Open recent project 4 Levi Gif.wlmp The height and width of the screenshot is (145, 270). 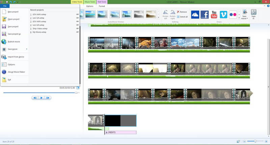[38, 25]
